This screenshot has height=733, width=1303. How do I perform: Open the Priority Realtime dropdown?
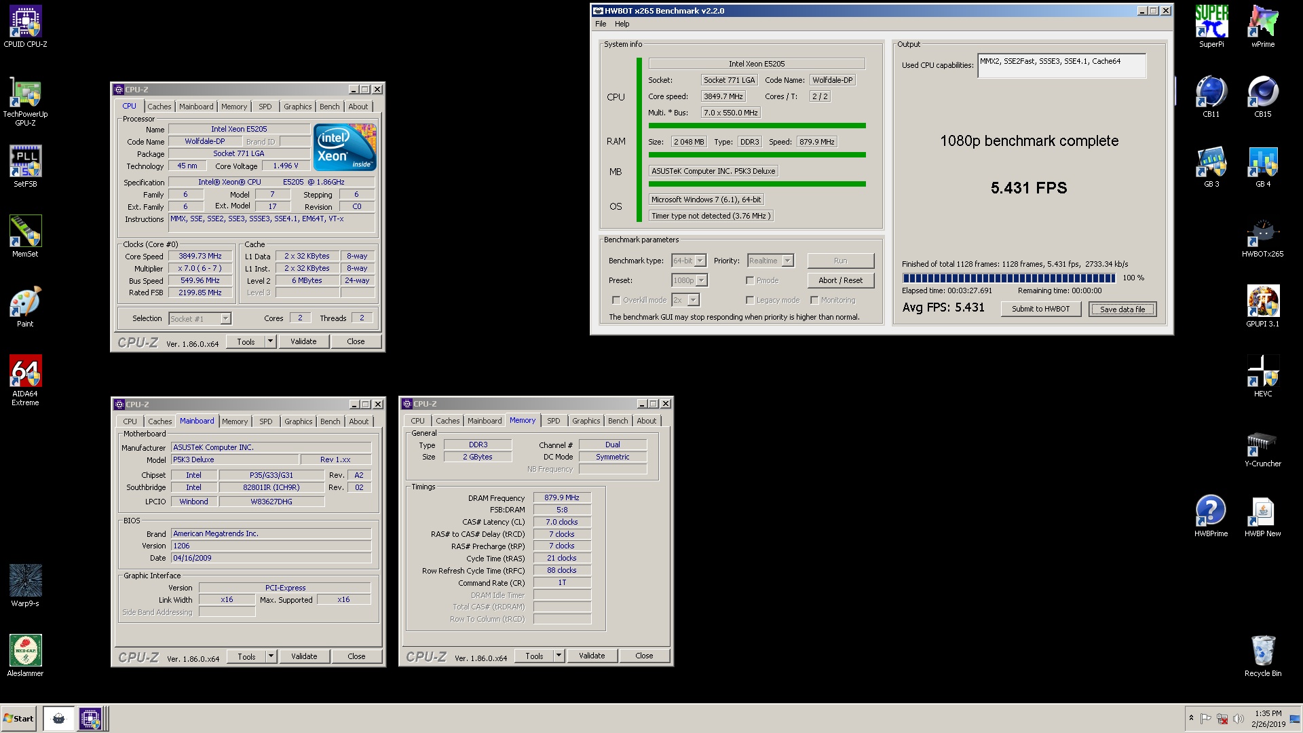click(x=787, y=261)
